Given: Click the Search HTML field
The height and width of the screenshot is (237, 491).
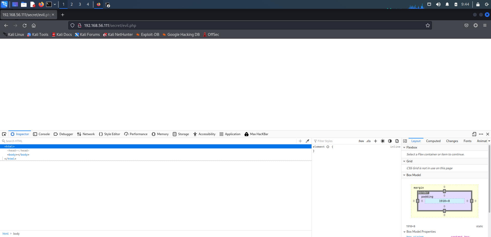Looking at the screenshot, I should tap(148, 141).
